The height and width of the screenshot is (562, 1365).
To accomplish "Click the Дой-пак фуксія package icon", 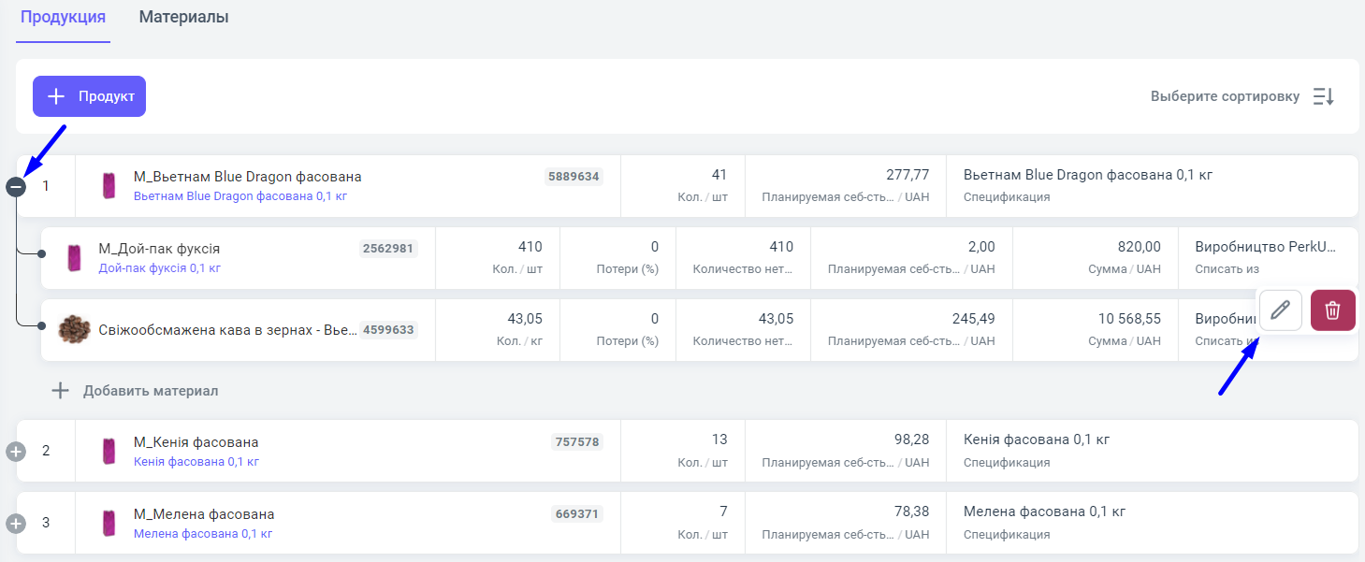I will click(73, 258).
